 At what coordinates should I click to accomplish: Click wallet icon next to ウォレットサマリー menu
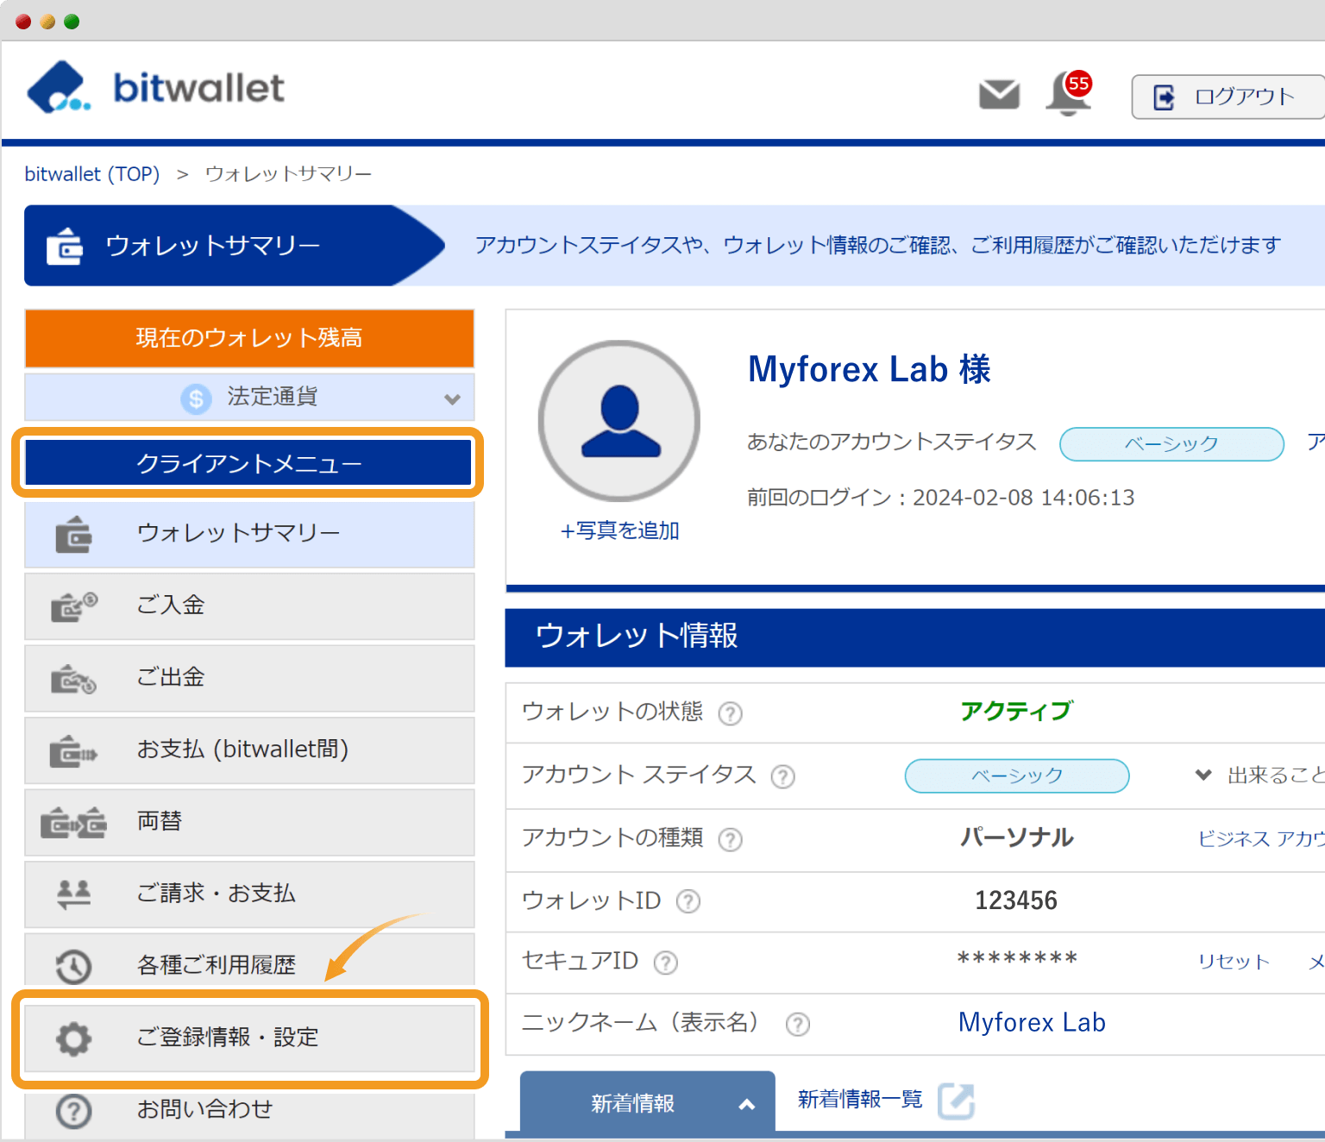point(74,535)
